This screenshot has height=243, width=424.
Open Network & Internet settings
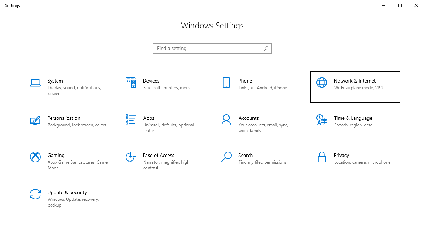(x=355, y=87)
